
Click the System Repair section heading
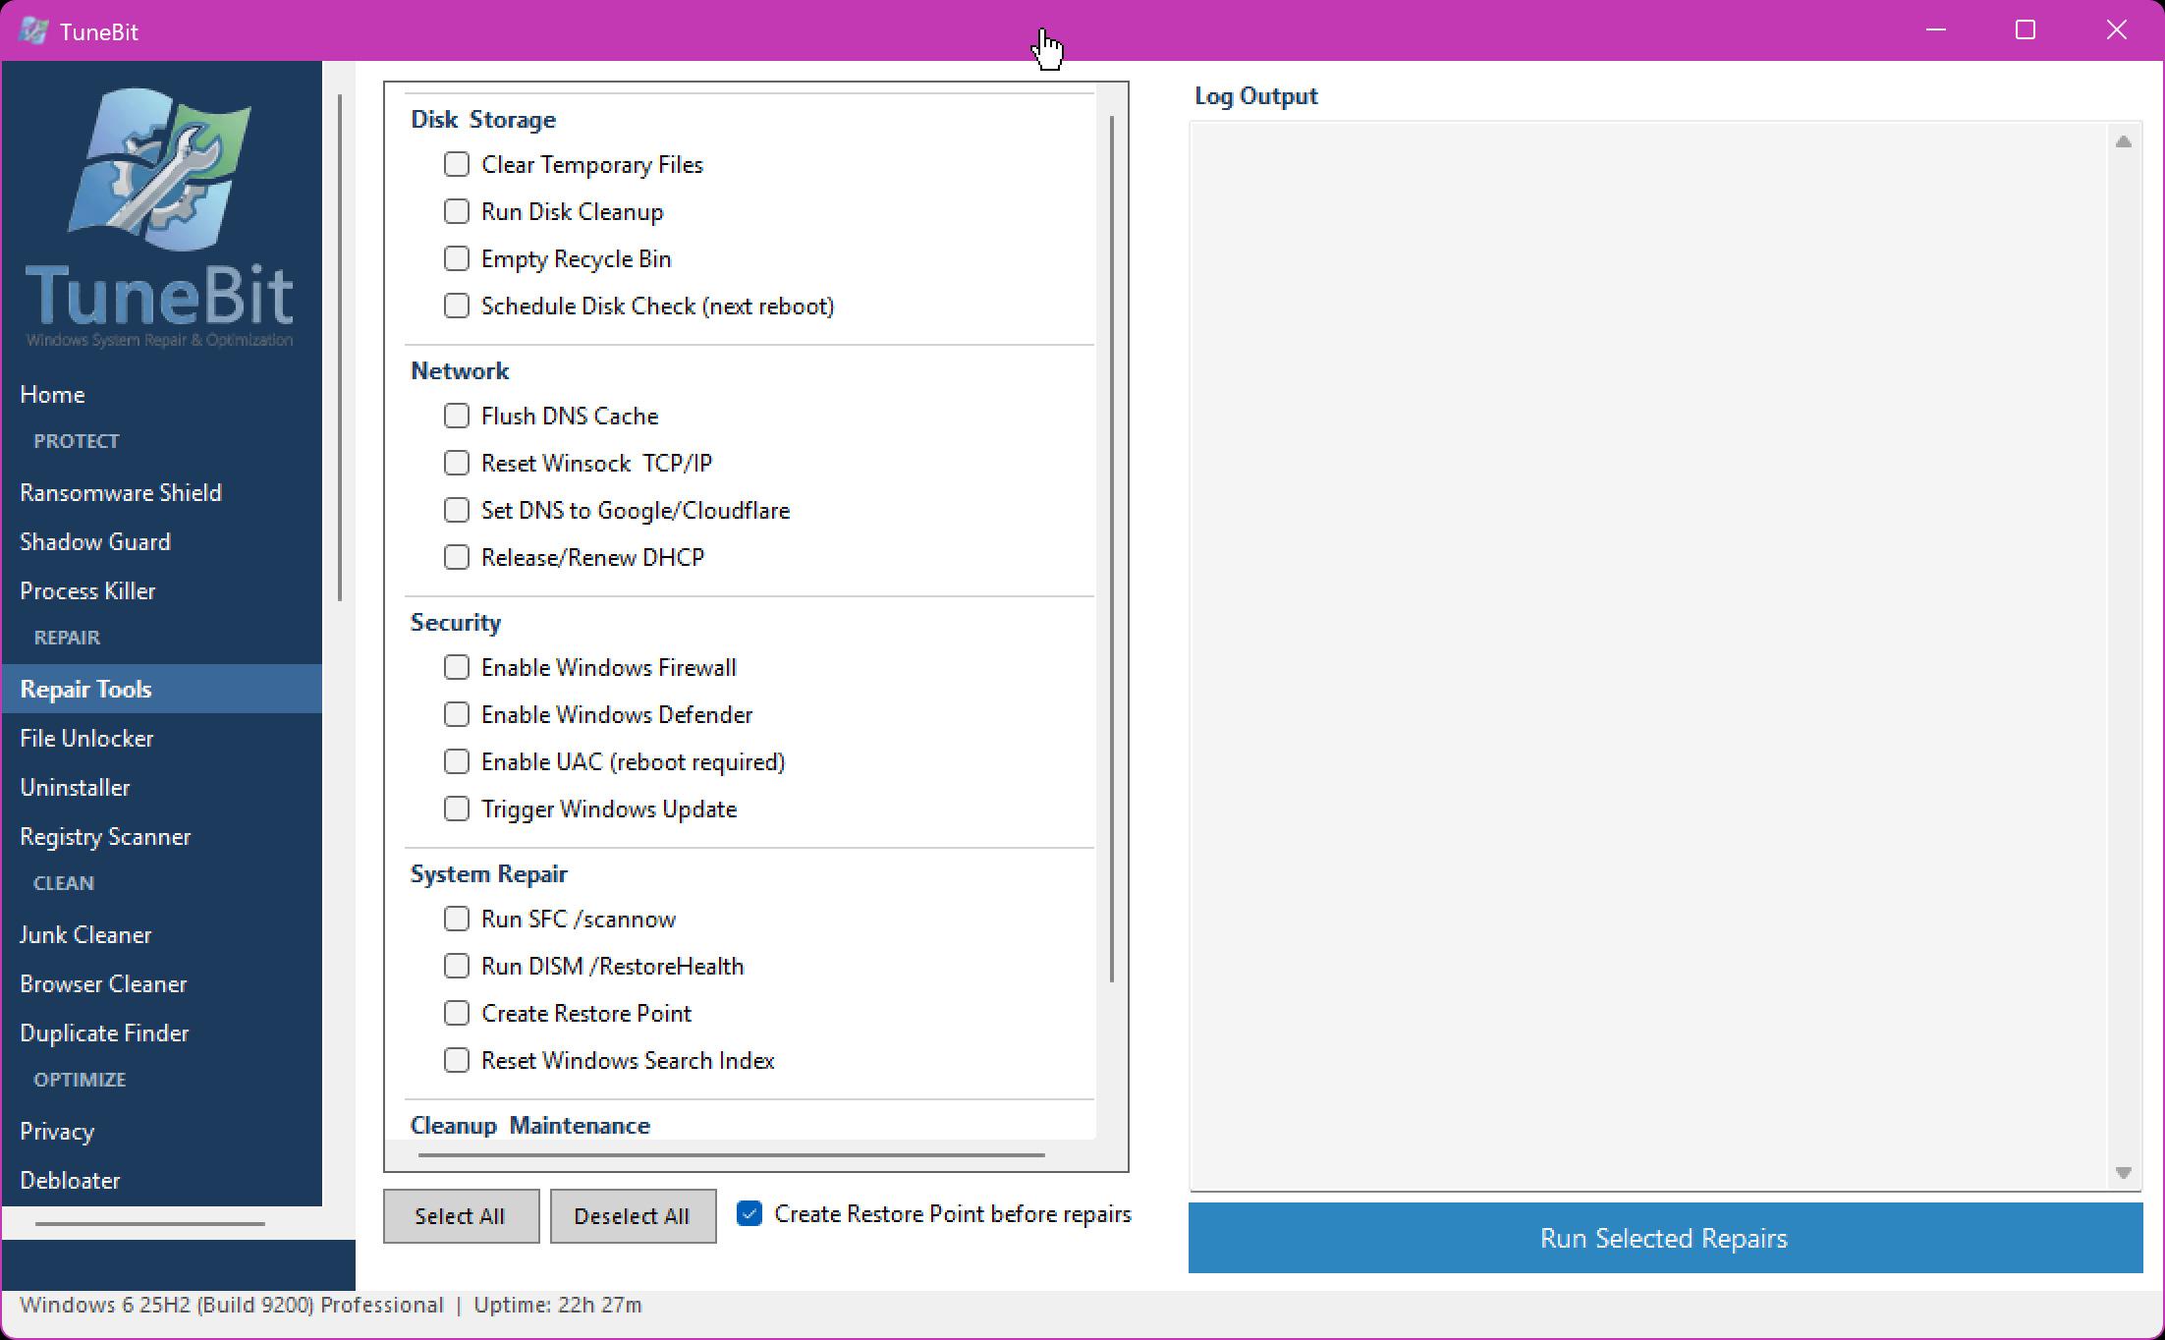pos(489,873)
